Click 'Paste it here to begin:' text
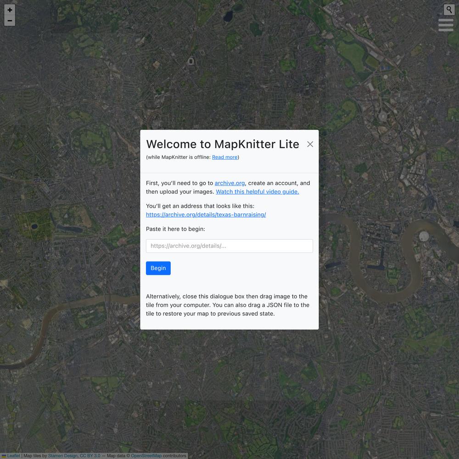The width and height of the screenshot is (459, 459). point(175,229)
